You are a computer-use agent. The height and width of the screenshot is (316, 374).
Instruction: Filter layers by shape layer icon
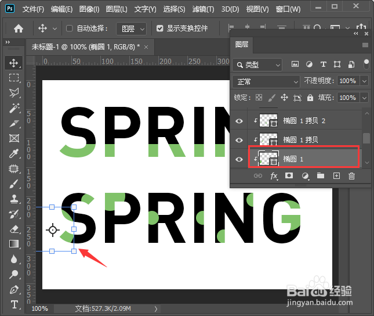(x=337, y=64)
